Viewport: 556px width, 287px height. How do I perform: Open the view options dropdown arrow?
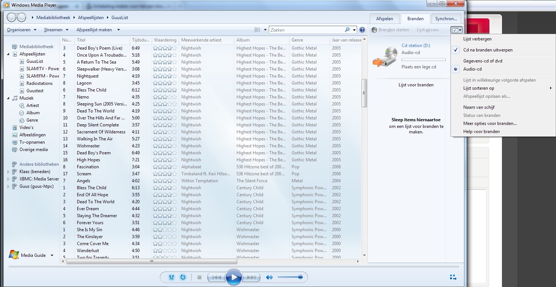265,30
